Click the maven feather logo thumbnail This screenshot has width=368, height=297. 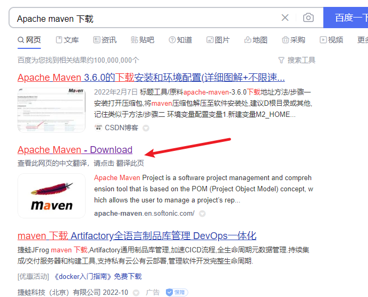click(52, 196)
